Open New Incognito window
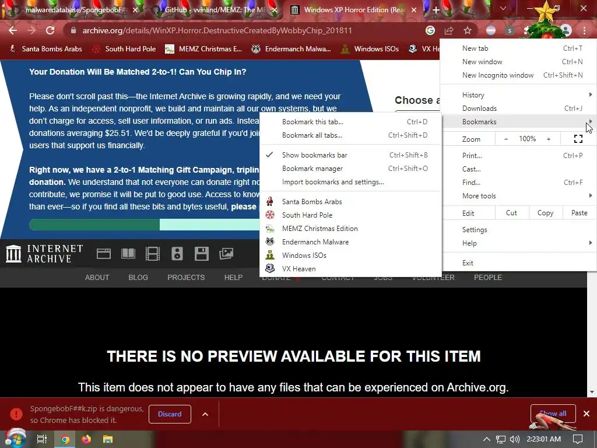597x448 pixels. click(518, 75)
